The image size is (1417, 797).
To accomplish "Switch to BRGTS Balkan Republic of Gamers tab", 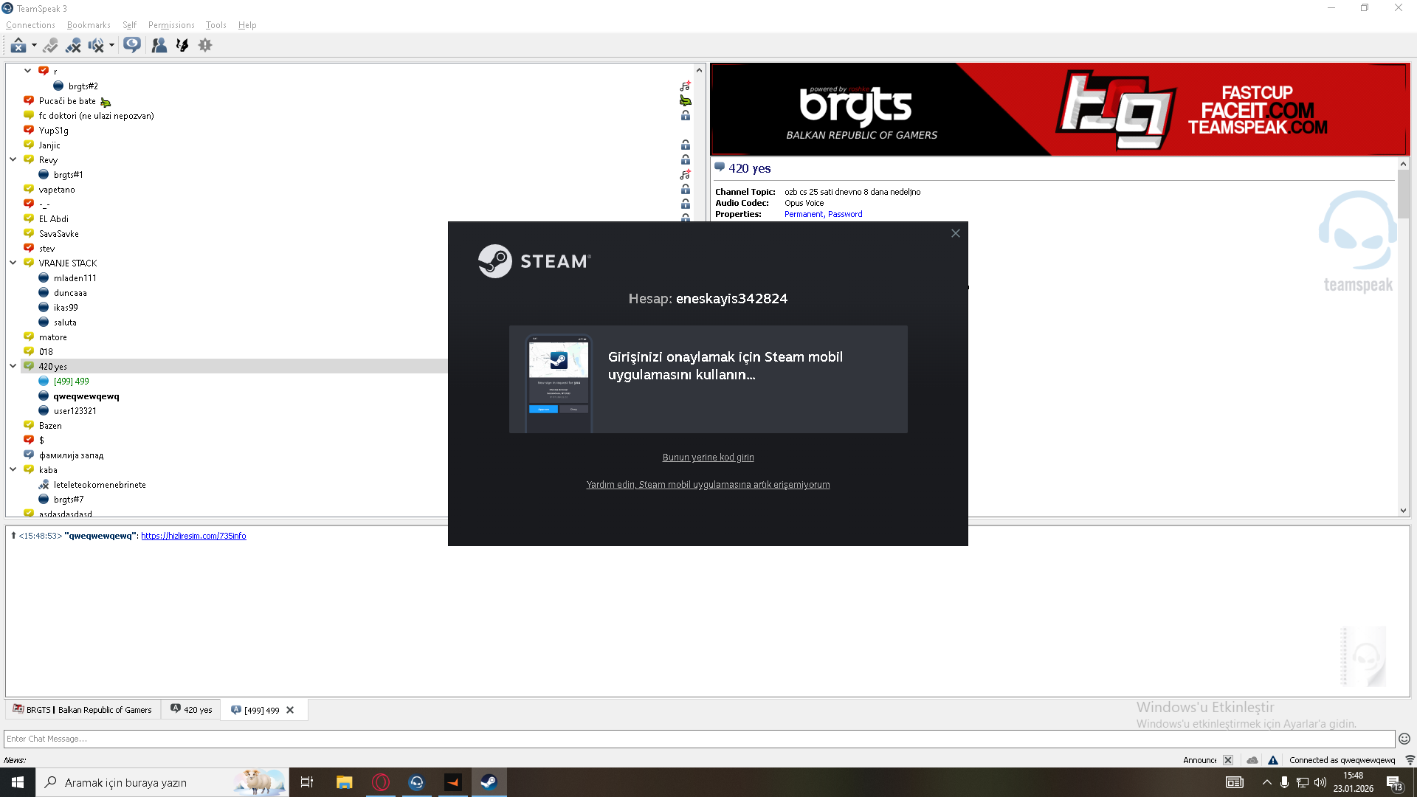I will [x=83, y=710].
